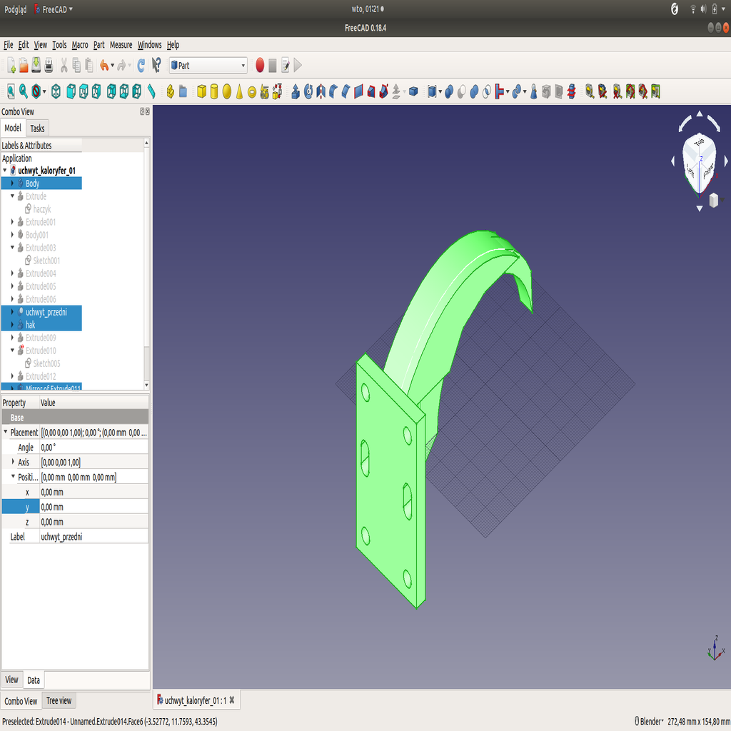Select the Mirror tool icon

(323, 91)
